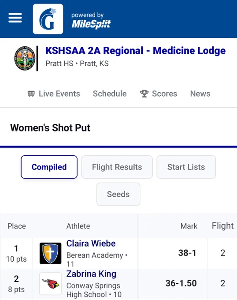Switch to the Flight Results tab
This screenshot has width=237, height=300.
coord(117,167)
